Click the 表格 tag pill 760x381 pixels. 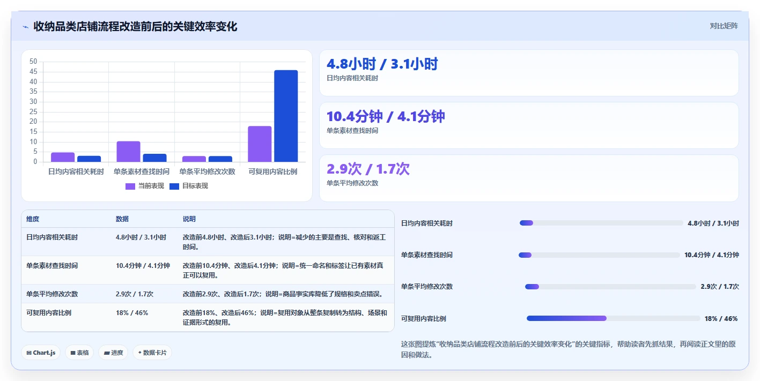(80, 353)
